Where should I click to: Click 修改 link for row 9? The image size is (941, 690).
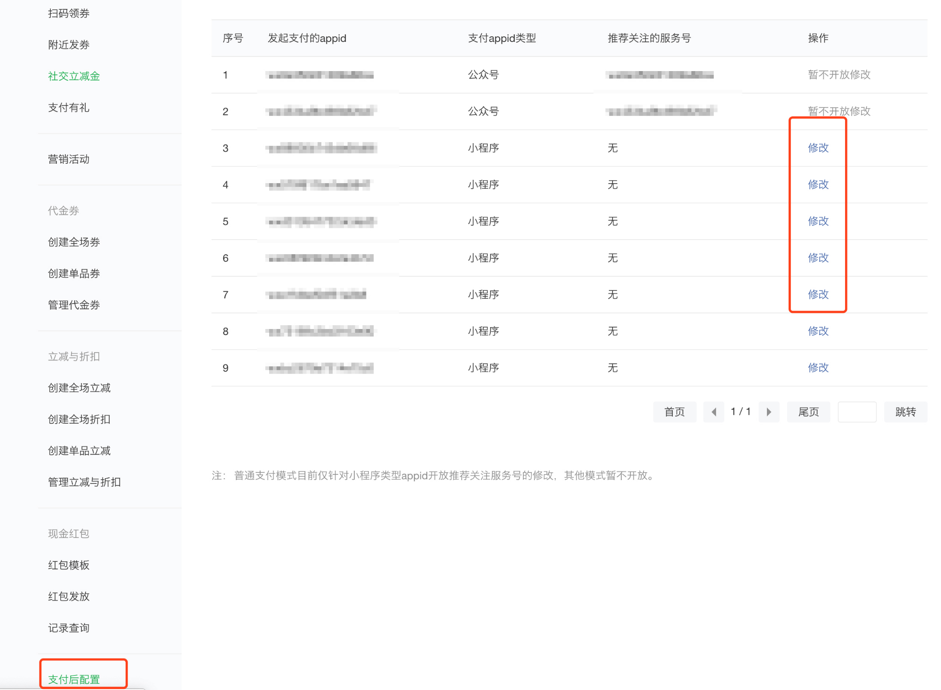[x=818, y=368]
